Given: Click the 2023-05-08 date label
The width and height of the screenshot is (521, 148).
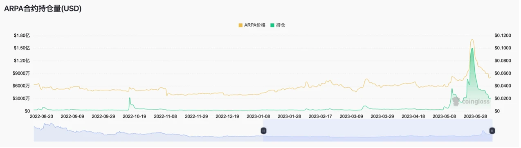Looking at the screenshot, I should (x=445, y=116).
